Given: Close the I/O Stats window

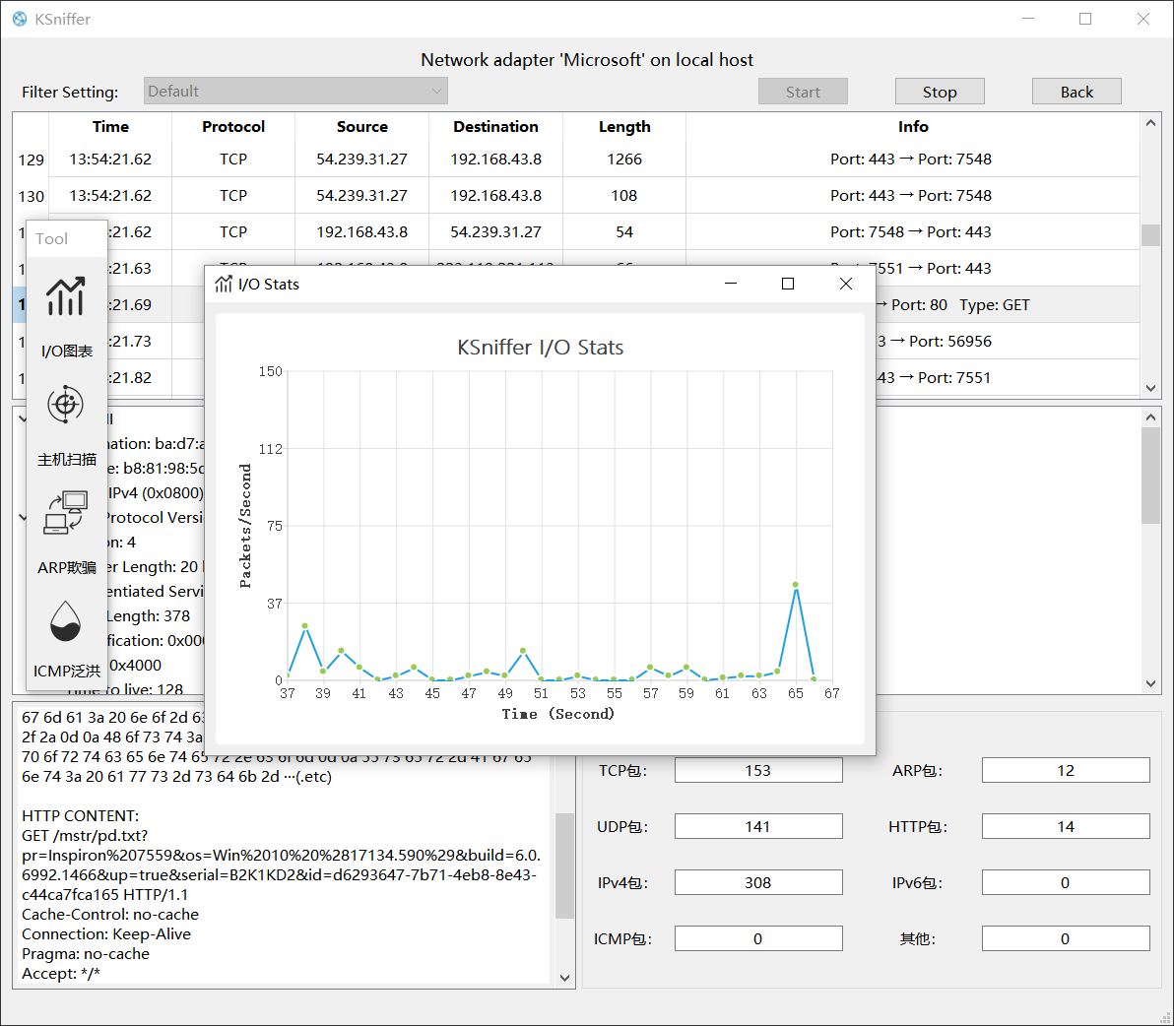Looking at the screenshot, I should tap(846, 284).
